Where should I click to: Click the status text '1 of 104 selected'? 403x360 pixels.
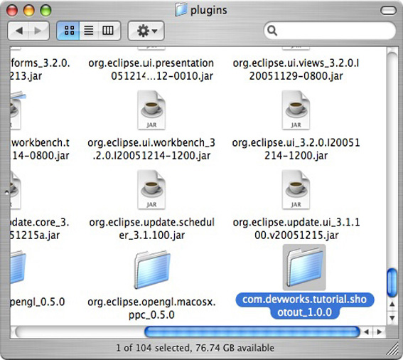pos(153,348)
